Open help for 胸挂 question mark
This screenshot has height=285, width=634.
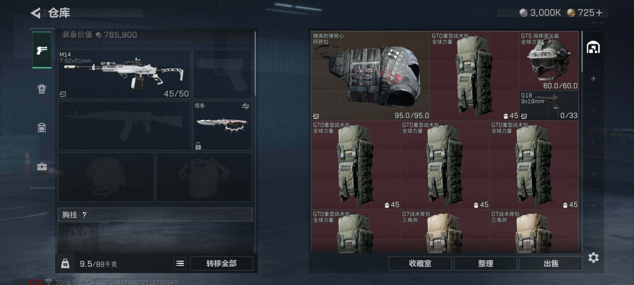(x=84, y=215)
